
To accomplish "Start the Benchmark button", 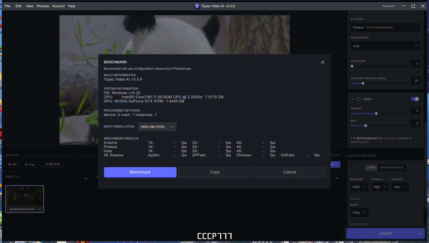I will [x=140, y=172].
